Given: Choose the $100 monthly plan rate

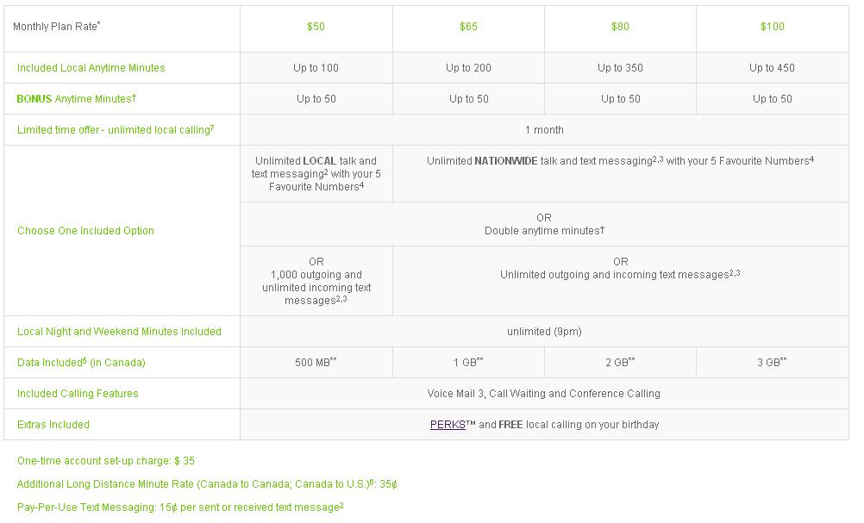Looking at the screenshot, I should (x=772, y=27).
